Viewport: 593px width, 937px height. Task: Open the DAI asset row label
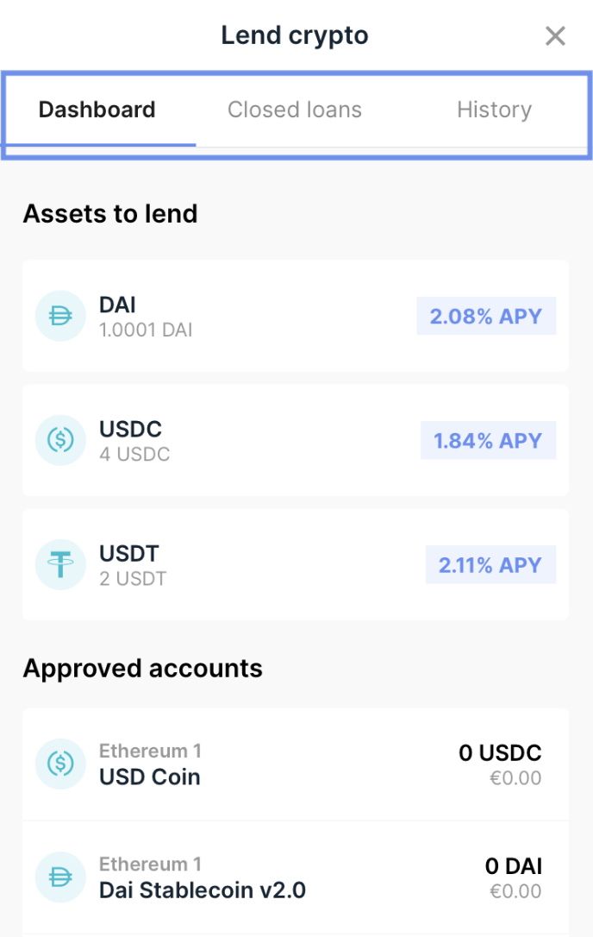click(x=117, y=305)
